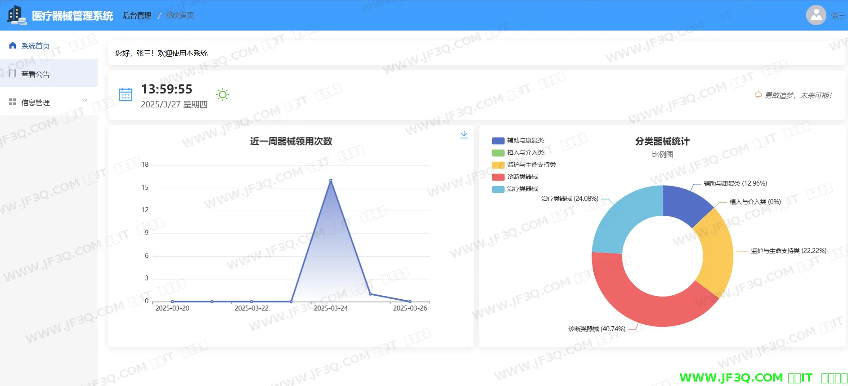
Task: Click the notice icon beside 查看公告
Action: 13,74
